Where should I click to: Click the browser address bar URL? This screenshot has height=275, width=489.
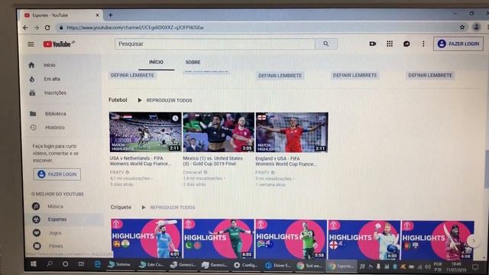point(134,27)
